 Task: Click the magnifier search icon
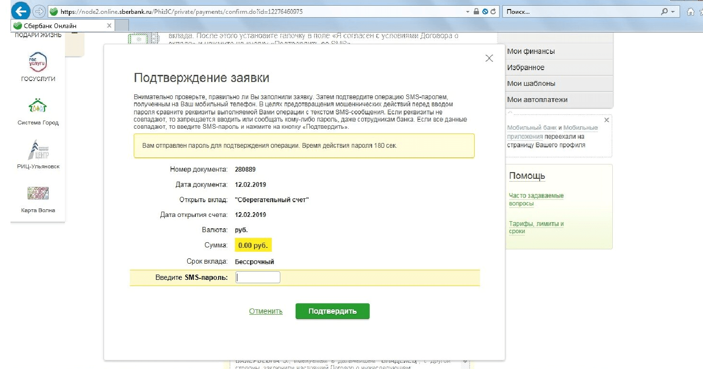(663, 11)
